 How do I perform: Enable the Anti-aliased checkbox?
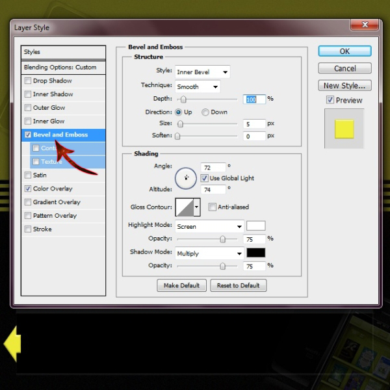pyautogui.click(x=212, y=207)
